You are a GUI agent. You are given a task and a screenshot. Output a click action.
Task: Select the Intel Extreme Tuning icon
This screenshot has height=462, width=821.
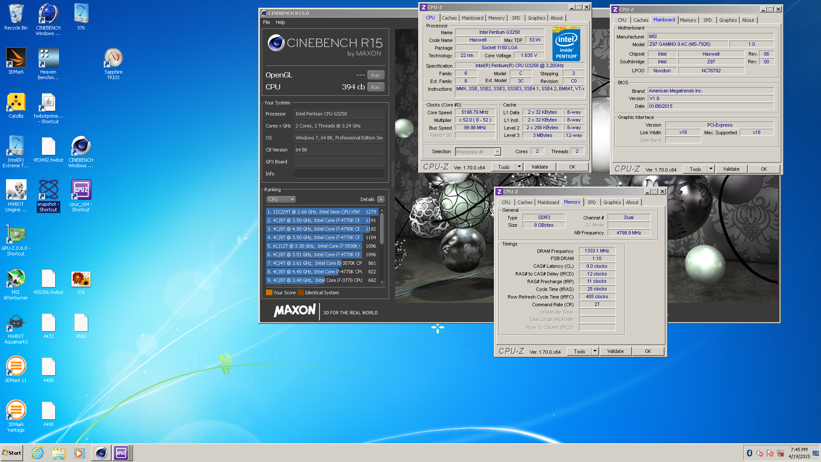pos(16,152)
